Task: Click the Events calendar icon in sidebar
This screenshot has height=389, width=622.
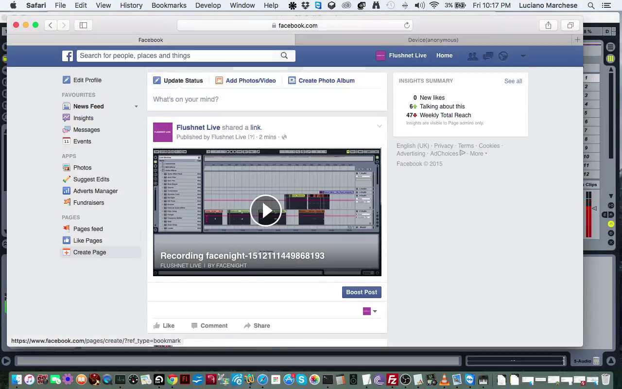Action: (66, 141)
